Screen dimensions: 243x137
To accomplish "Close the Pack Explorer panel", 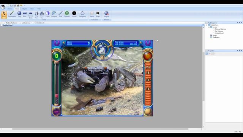I will (x=241, y=23).
